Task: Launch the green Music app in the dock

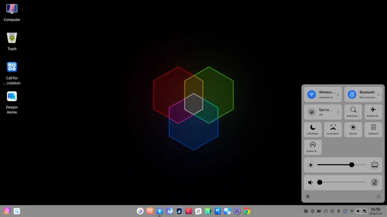Action: [208, 211]
